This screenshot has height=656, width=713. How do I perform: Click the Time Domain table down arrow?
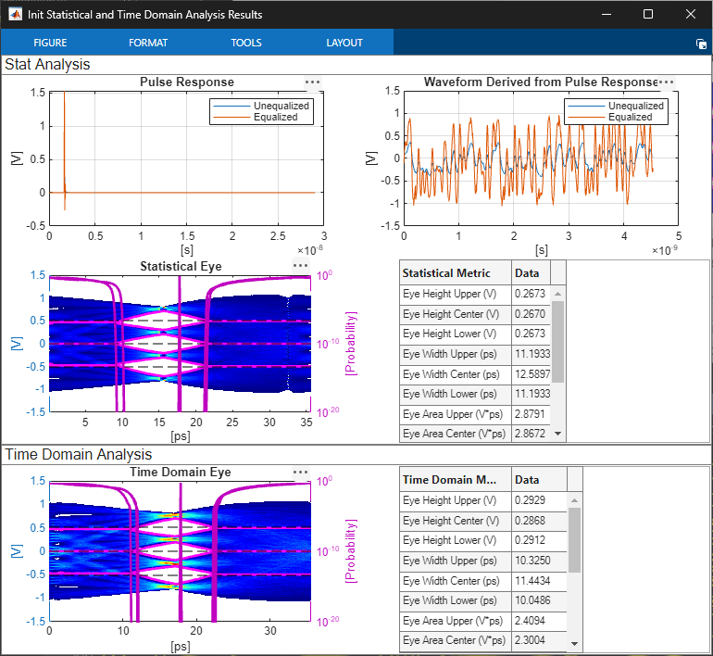pos(574,643)
